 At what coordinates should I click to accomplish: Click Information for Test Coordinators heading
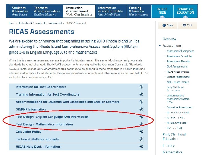[x=41, y=87]
